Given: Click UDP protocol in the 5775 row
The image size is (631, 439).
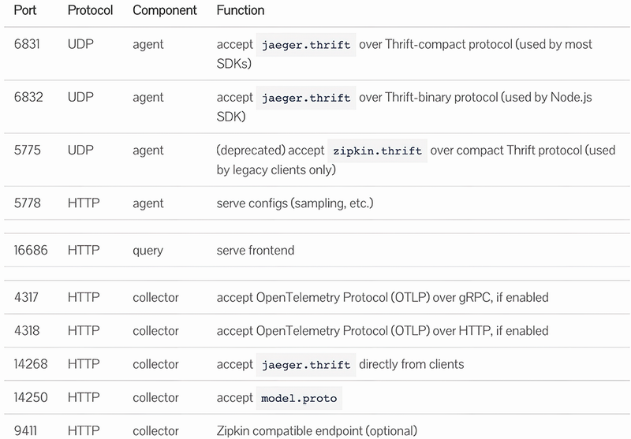Looking at the screenshot, I should [80, 150].
